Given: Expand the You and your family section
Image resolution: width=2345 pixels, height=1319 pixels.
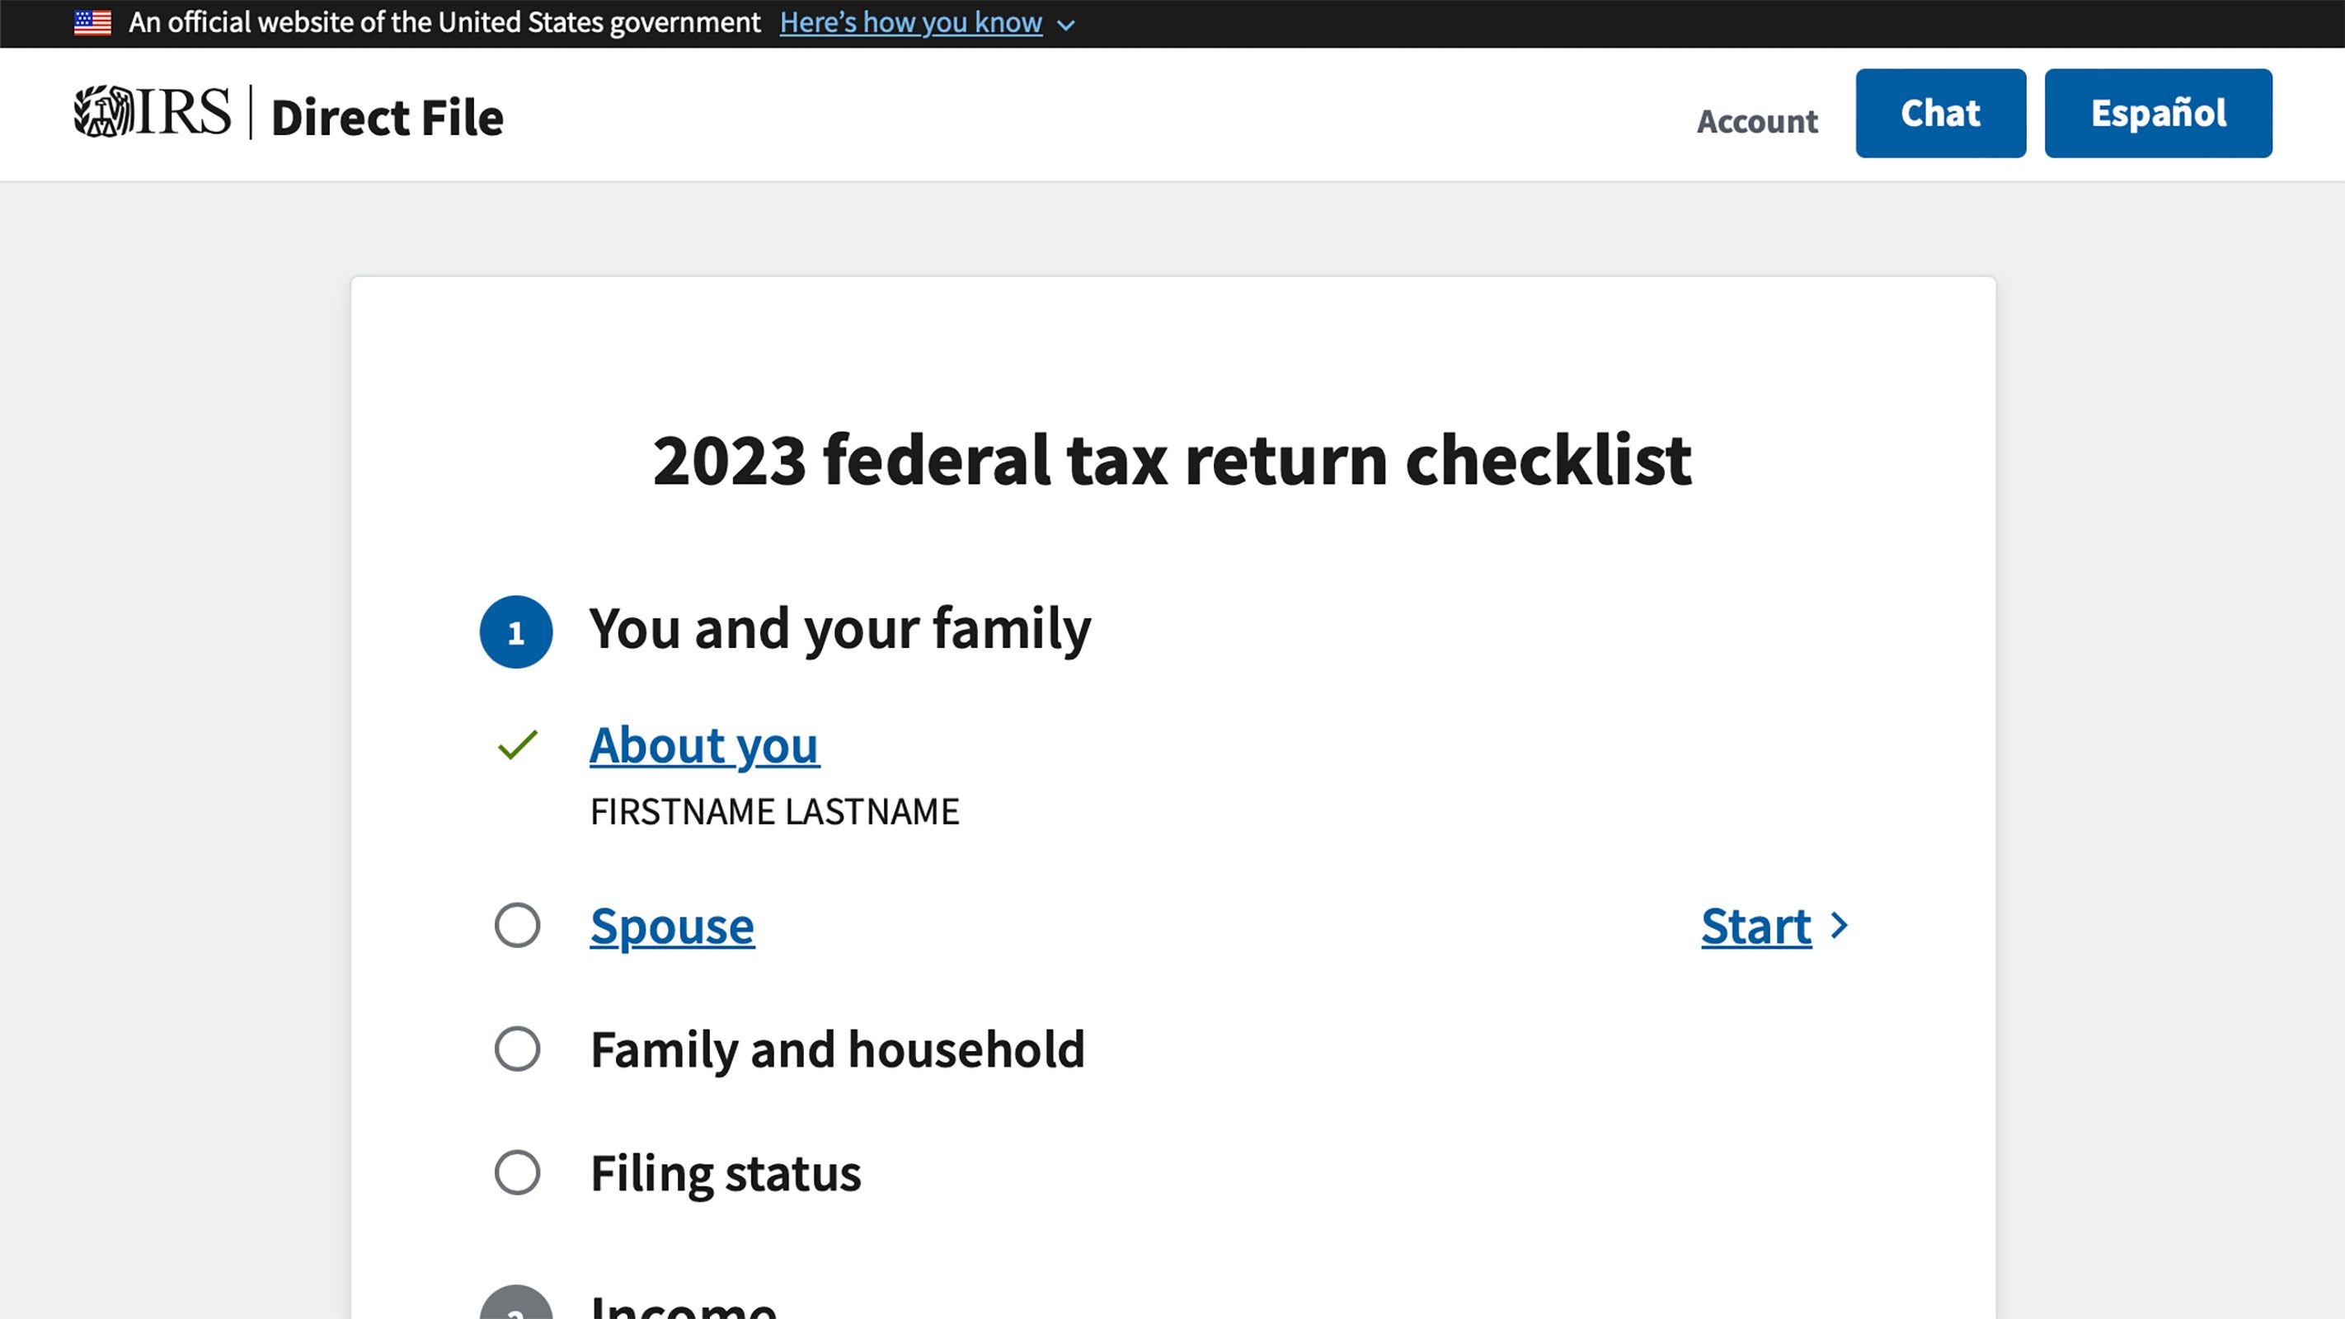Looking at the screenshot, I should tap(842, 628).
